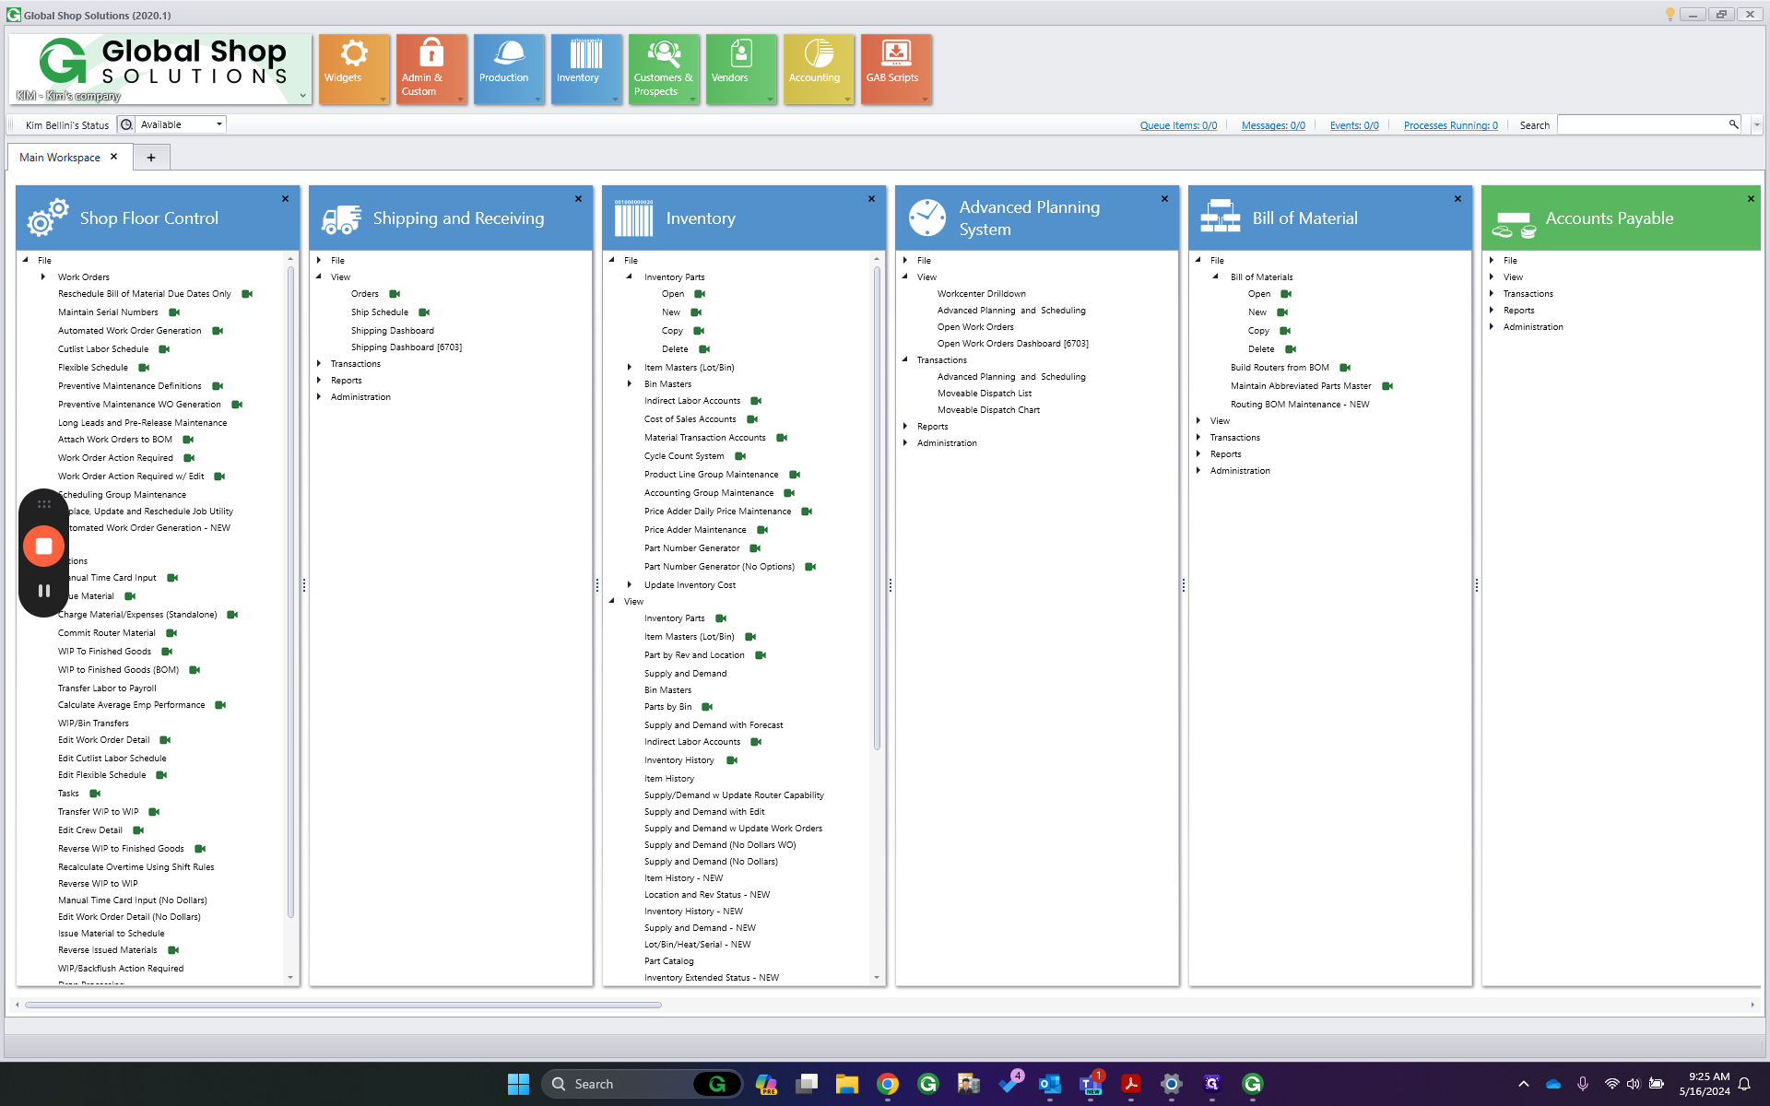Close the Accounts Payable panel
This screenshot has height=1106, width=1770.
pos(1751,198)
